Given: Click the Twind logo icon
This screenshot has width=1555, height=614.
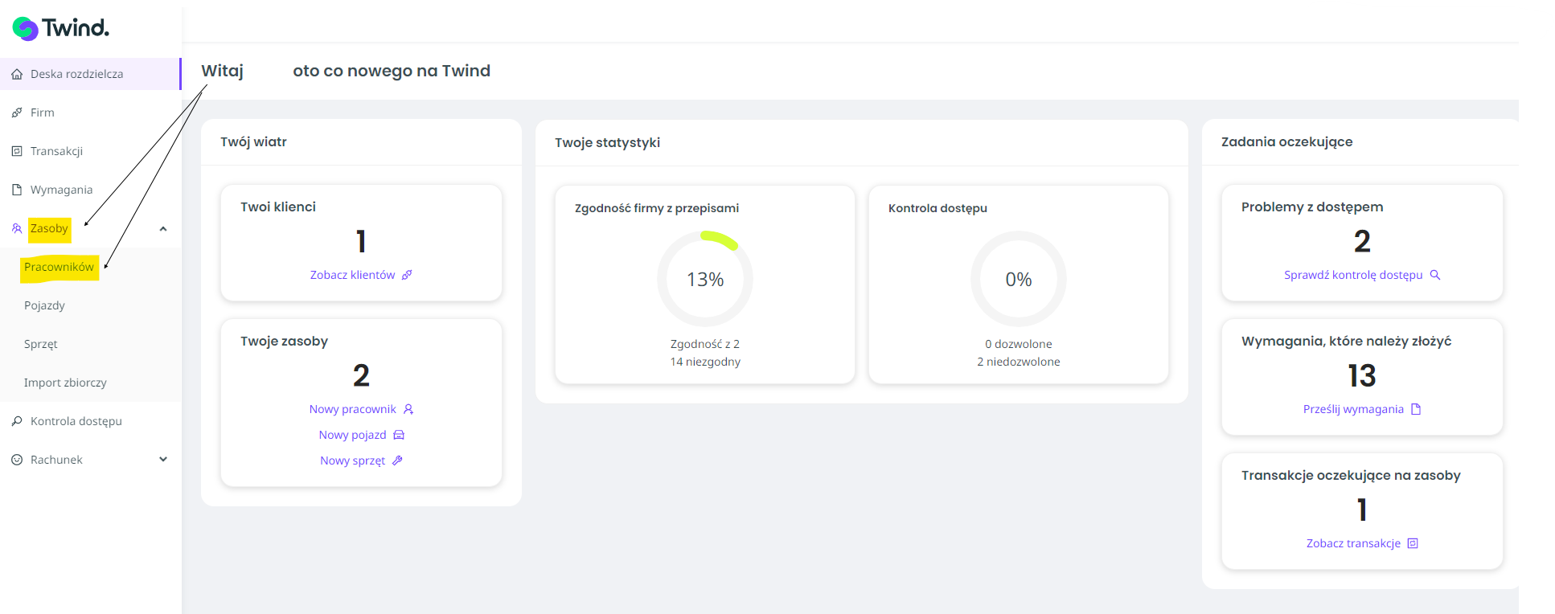Looking at the screenshot, I should coord(26,29).
